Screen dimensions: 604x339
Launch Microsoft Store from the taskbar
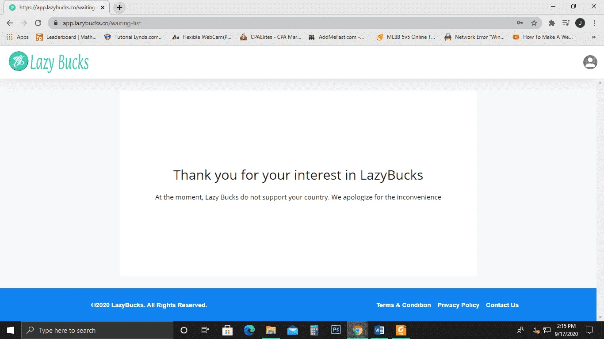point(228,330)
